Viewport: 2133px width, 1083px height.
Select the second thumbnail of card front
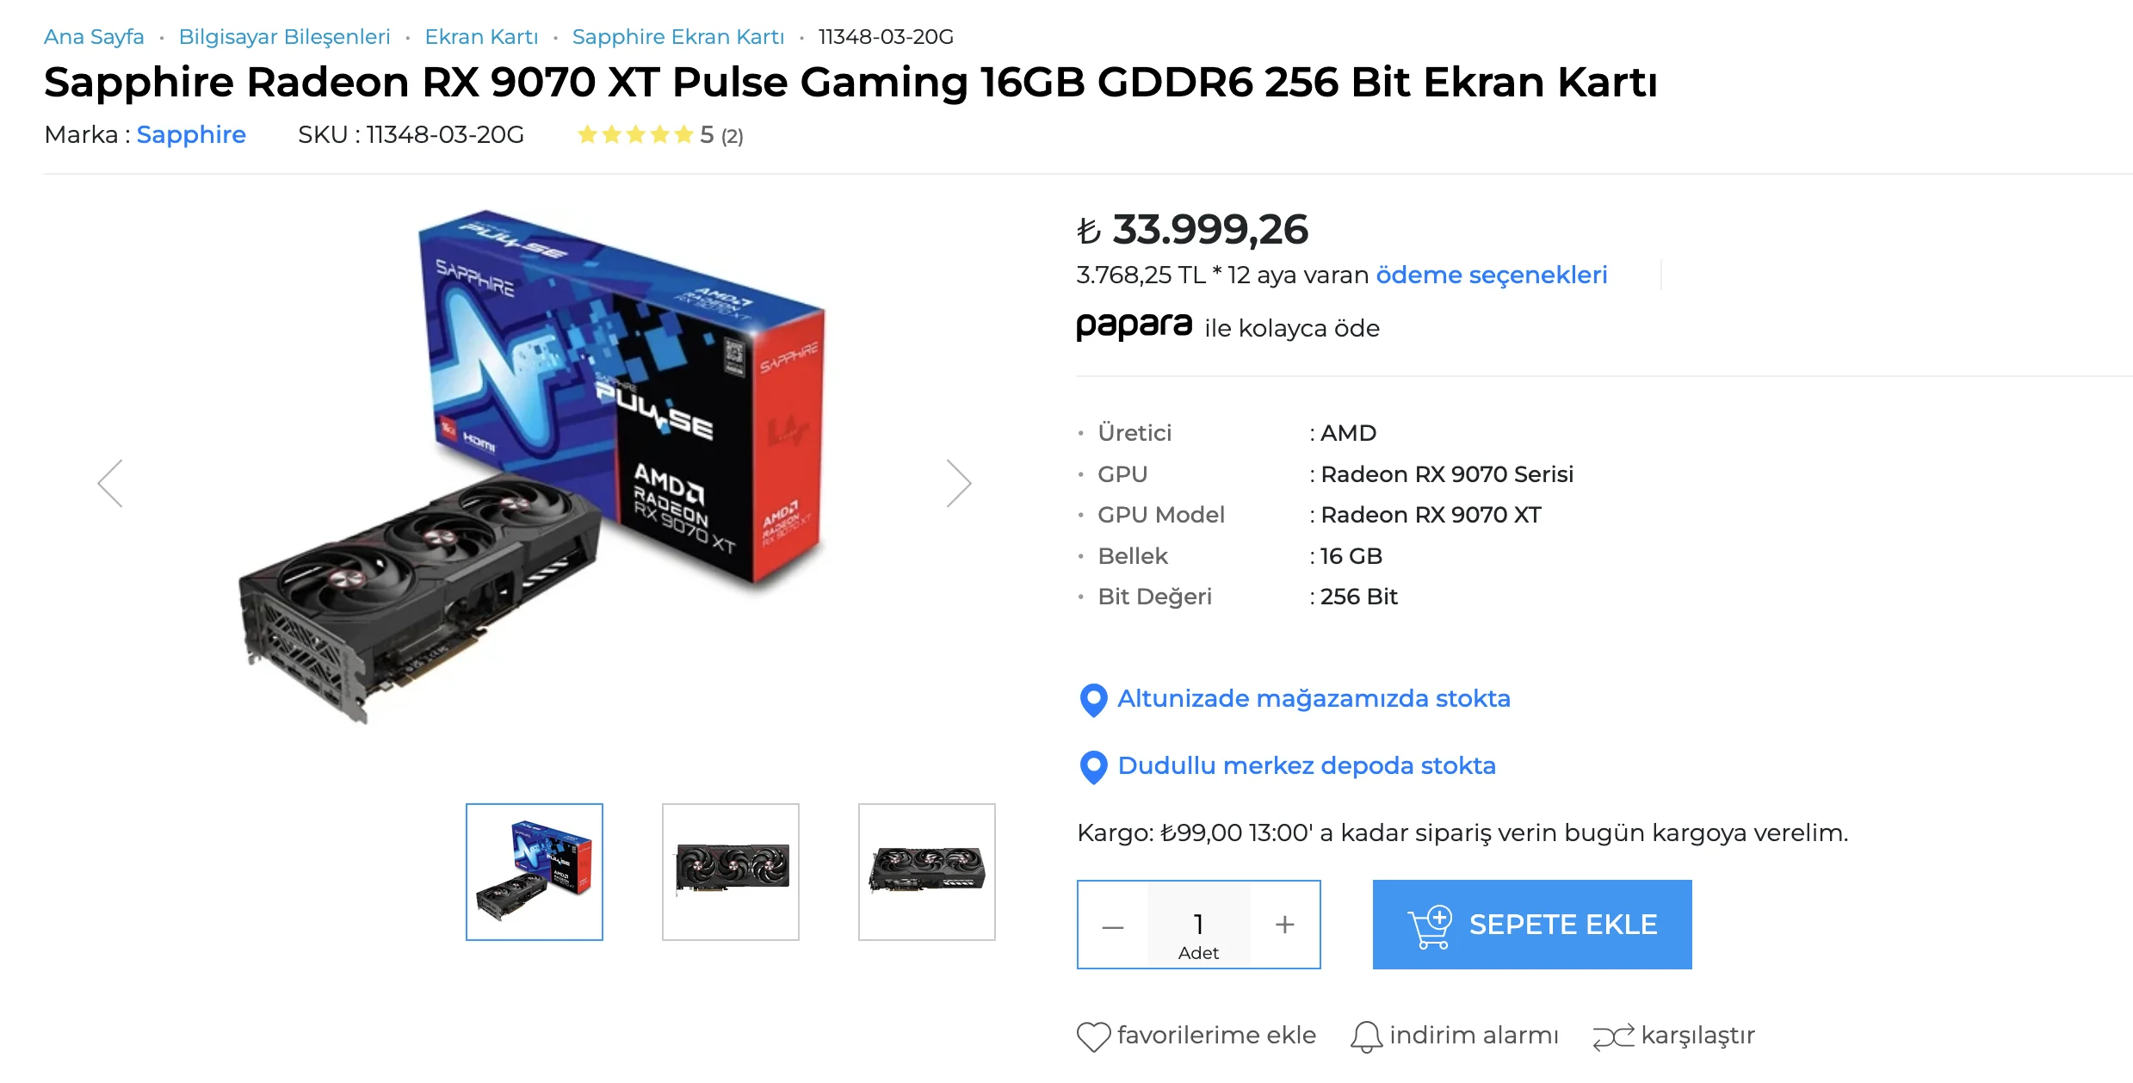coord(731,872)
